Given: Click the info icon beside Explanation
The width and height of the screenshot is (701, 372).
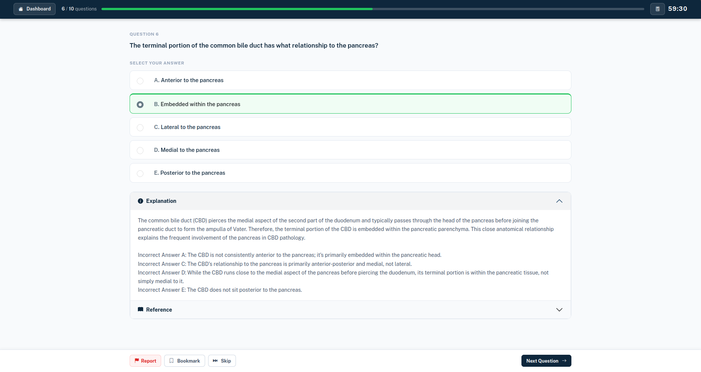Looking at the screenshot, I should pos(141,201).
